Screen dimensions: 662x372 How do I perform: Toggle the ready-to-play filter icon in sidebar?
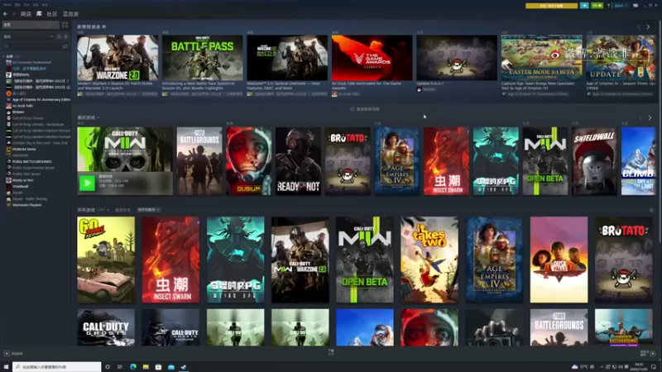[65, 36]
